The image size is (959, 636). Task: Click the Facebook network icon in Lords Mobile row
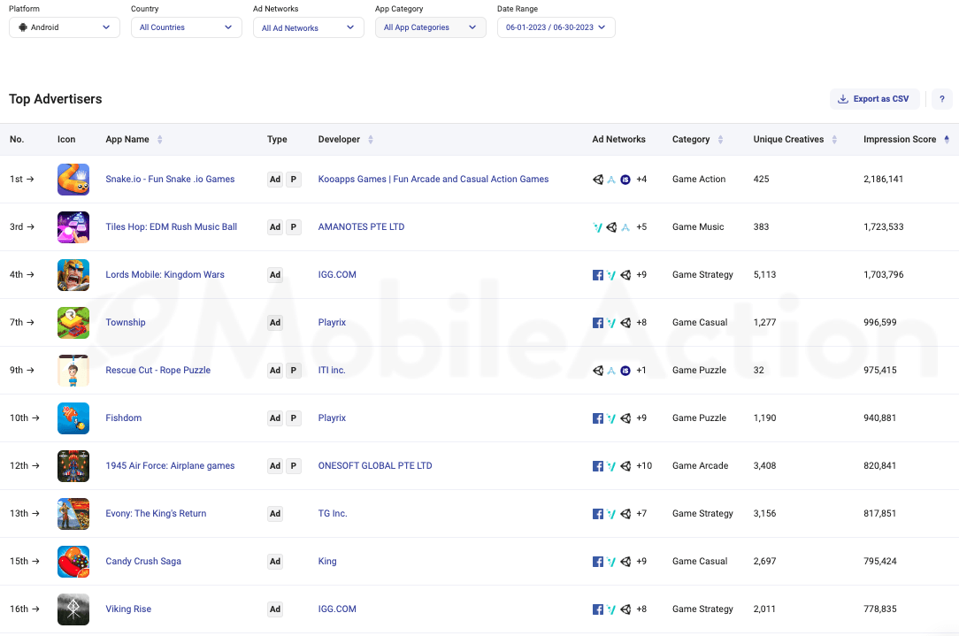pos(598,275)
